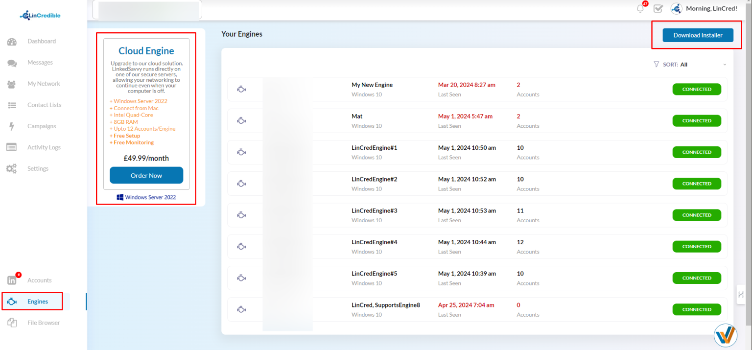Click the Download Installer button
The image size is (752, 350).
click(698, 35)
